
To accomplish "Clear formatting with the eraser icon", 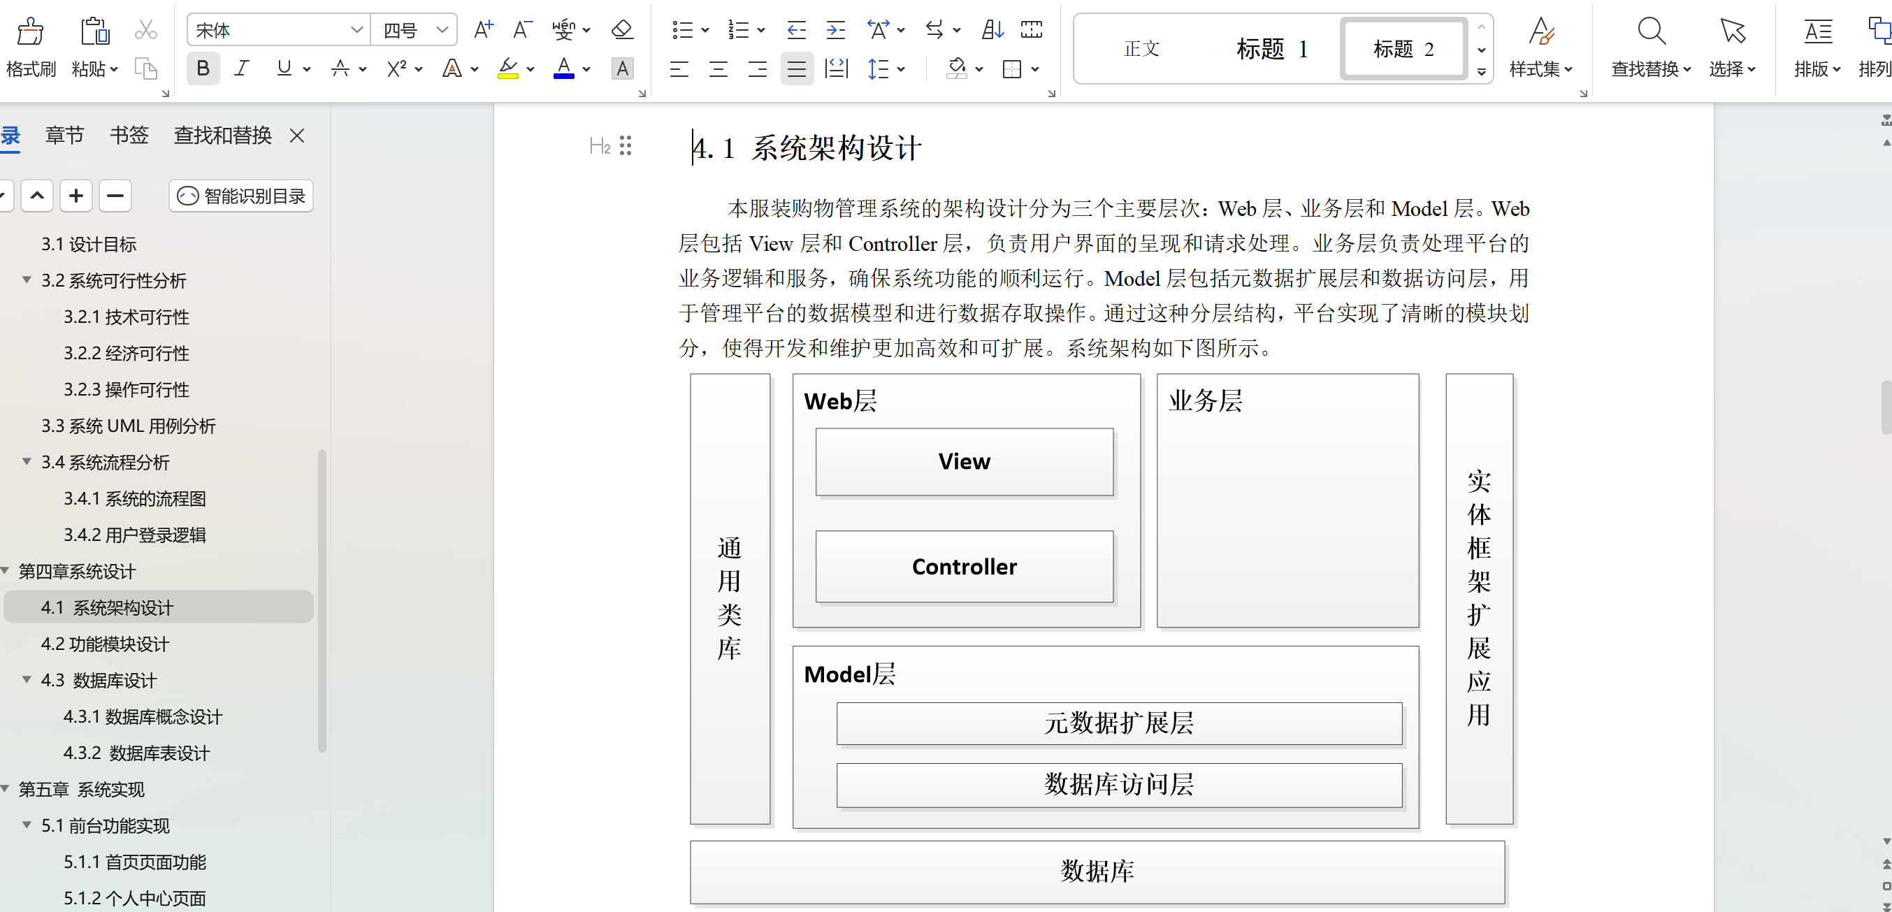I will (x=621, y=29).
